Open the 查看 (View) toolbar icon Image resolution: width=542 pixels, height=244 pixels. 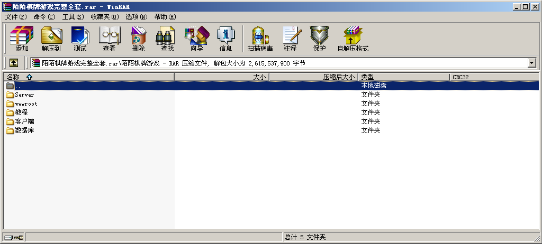tap(109, 39)
